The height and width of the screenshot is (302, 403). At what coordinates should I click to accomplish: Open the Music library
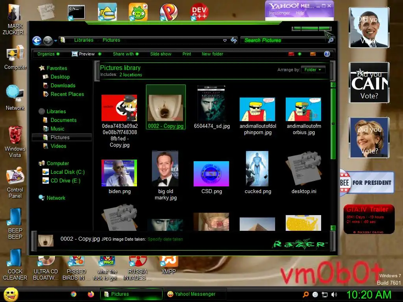tap(57, 129)
